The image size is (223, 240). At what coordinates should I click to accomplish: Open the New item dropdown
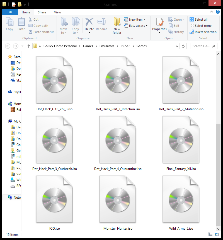(135, 20)
